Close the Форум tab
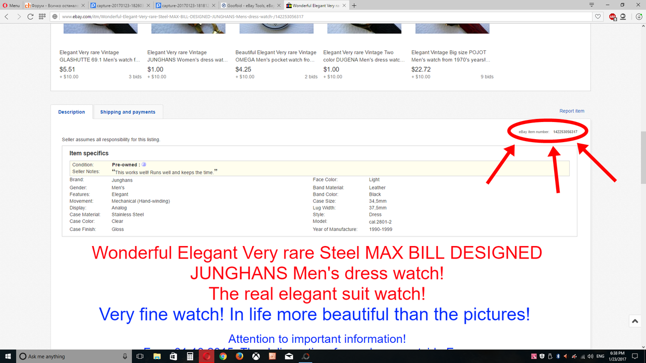646x363 pixels. (x=83, y=6)
